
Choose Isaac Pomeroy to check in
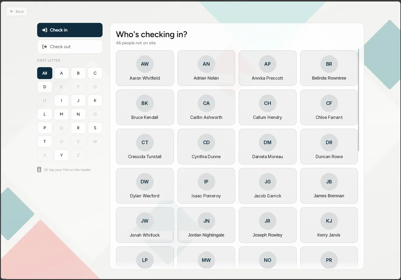[x=206, y=186]
